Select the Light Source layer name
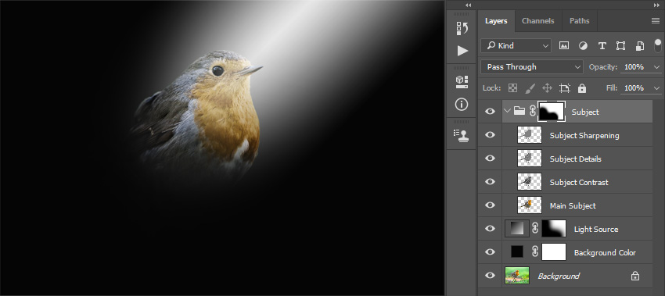The width and height of the screenshot is (665, 296). tap(596, 229)
